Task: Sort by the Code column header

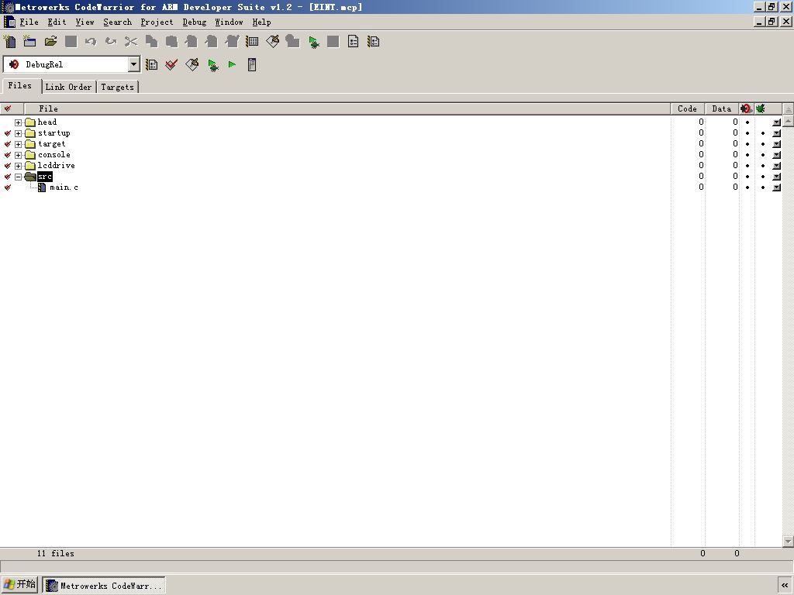Action: [687, 108]
